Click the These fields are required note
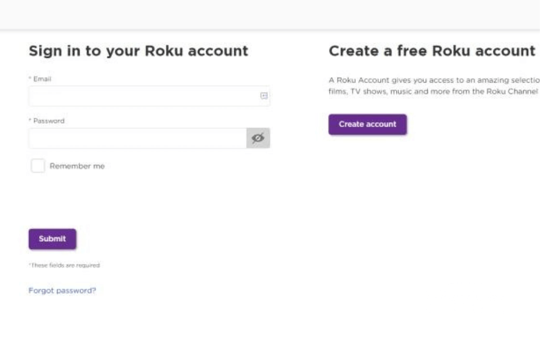Viewport: 540px width, 340px height. 64,266
